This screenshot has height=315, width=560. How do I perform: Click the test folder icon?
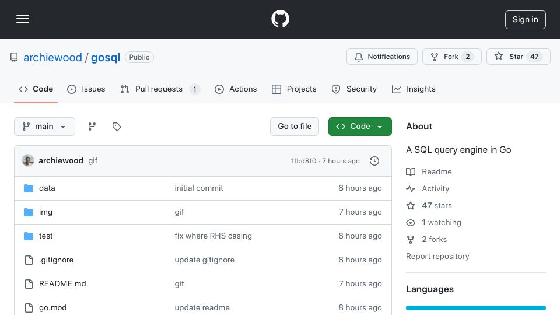(29, 236)
